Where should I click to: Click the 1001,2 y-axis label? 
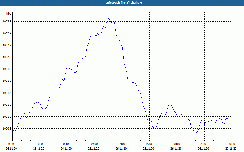click(7, 105)
